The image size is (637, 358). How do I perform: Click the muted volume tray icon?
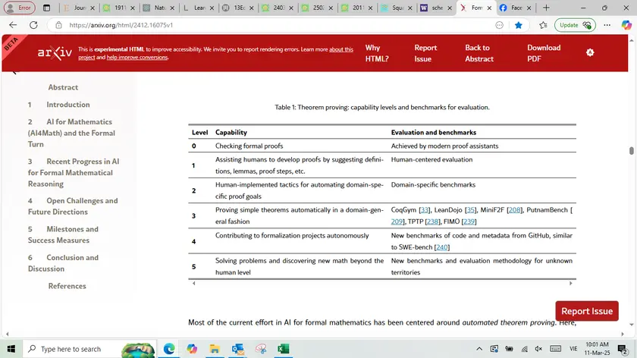538,349
